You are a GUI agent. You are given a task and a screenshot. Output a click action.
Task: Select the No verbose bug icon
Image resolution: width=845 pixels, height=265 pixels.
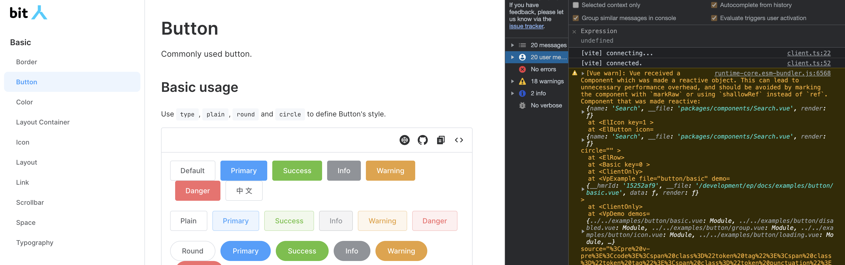click(x=522, y=105)
